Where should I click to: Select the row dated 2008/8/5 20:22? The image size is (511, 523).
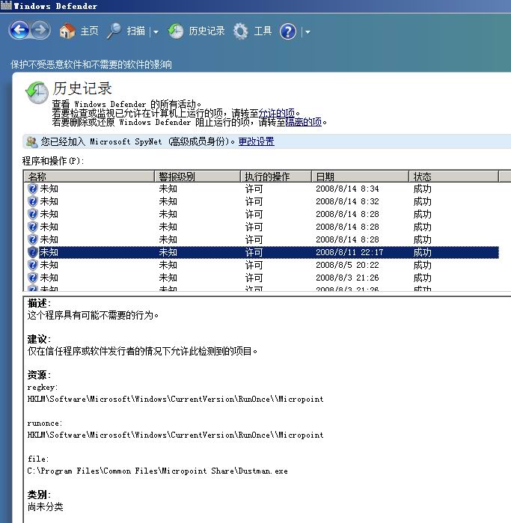[x=263, y=265]
